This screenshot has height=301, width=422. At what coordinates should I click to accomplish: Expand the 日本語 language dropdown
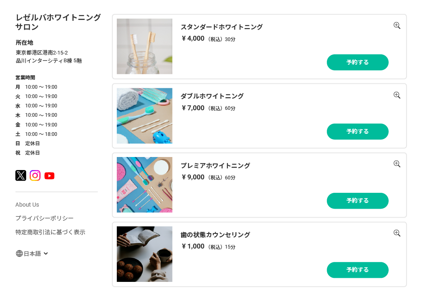coord(46,253)
